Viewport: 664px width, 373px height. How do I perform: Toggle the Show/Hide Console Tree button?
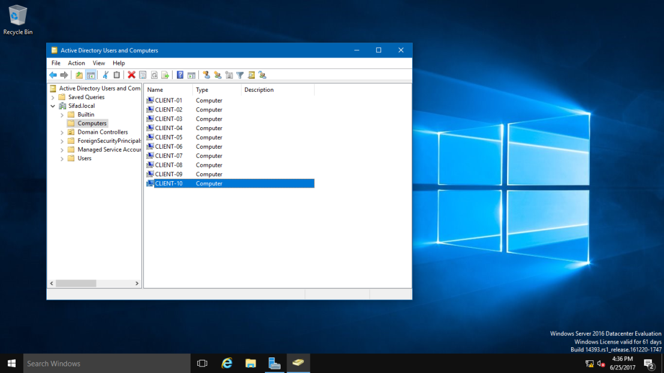point(90,75)
